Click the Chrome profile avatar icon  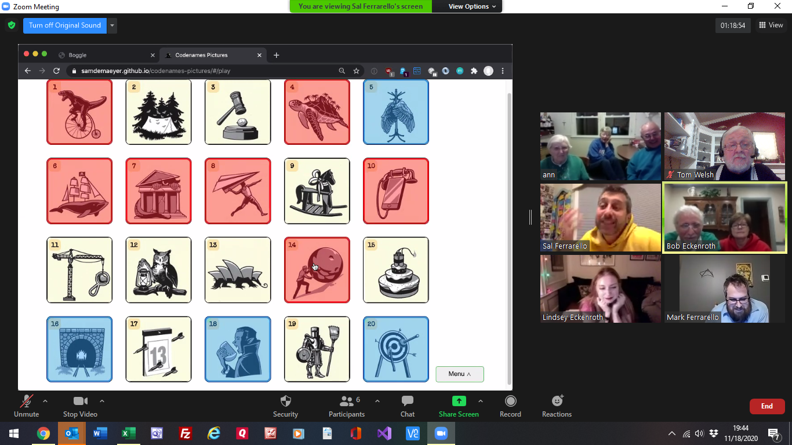pos(489,71)
